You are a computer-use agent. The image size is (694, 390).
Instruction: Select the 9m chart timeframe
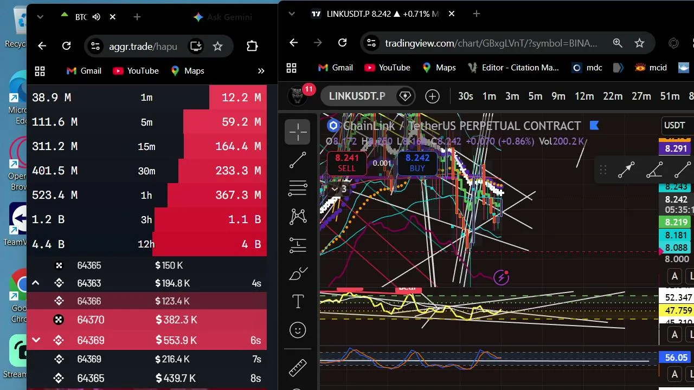point(558,96)
